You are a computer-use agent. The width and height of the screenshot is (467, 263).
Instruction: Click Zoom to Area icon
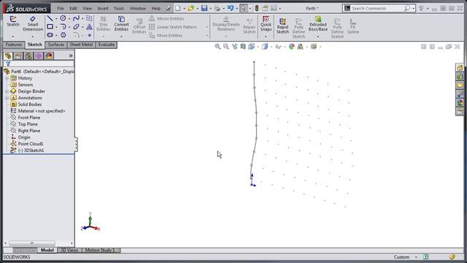(x=226, y=47)
